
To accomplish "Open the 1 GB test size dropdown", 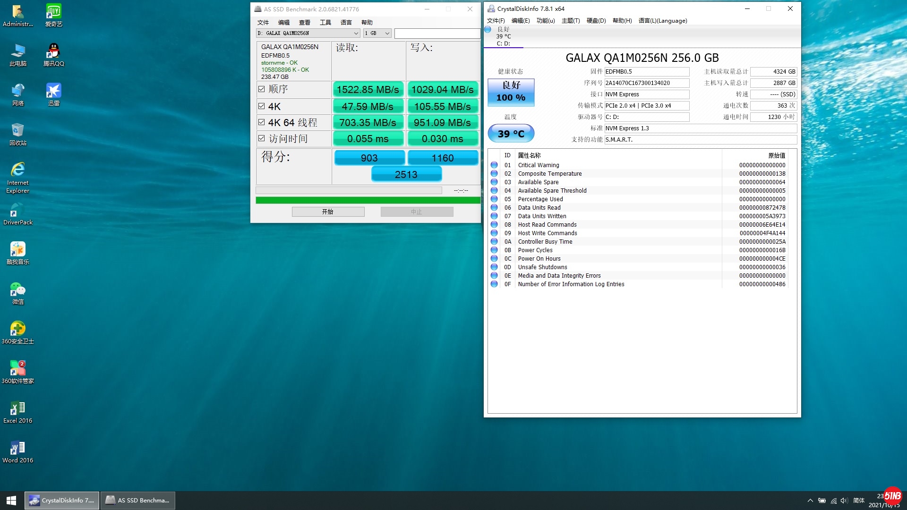I will point(387,33).
